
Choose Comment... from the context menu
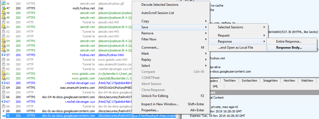pyautogui.click(x=171, y=48)
